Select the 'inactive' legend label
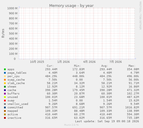This screenshot has width=143, height=128. point(14,118)
